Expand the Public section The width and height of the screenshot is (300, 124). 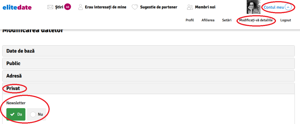click(148, 64)
